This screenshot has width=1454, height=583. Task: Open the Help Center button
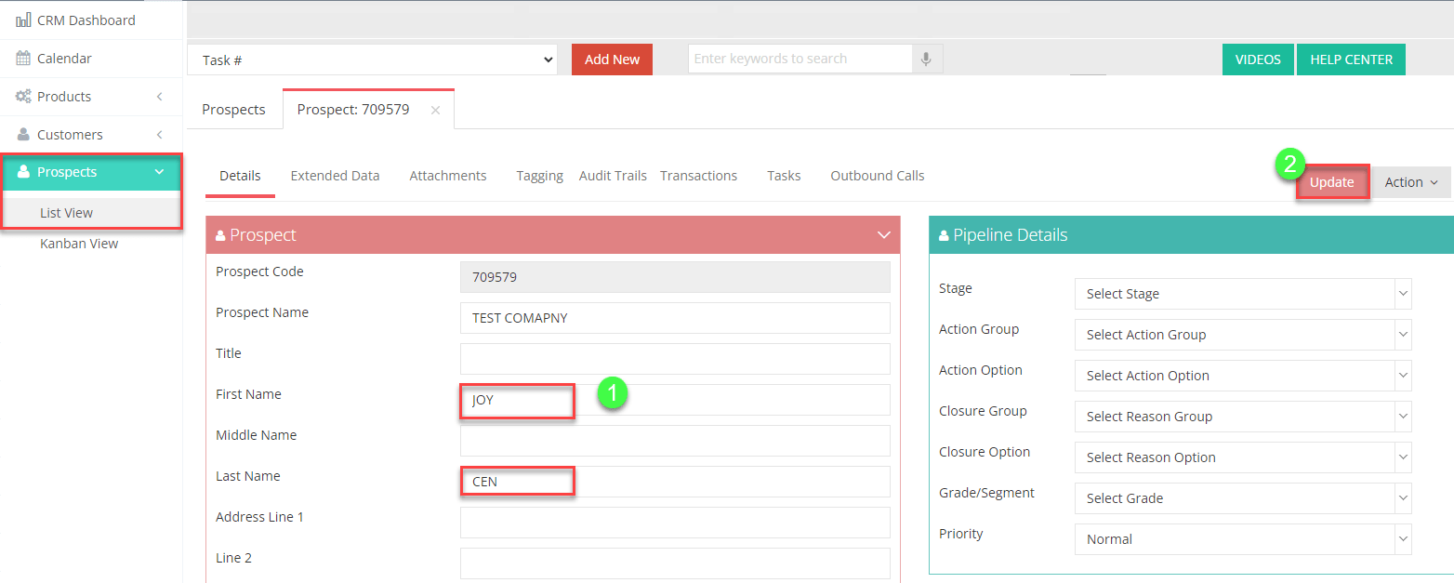pyautogui.click(x=1351, y=60)
